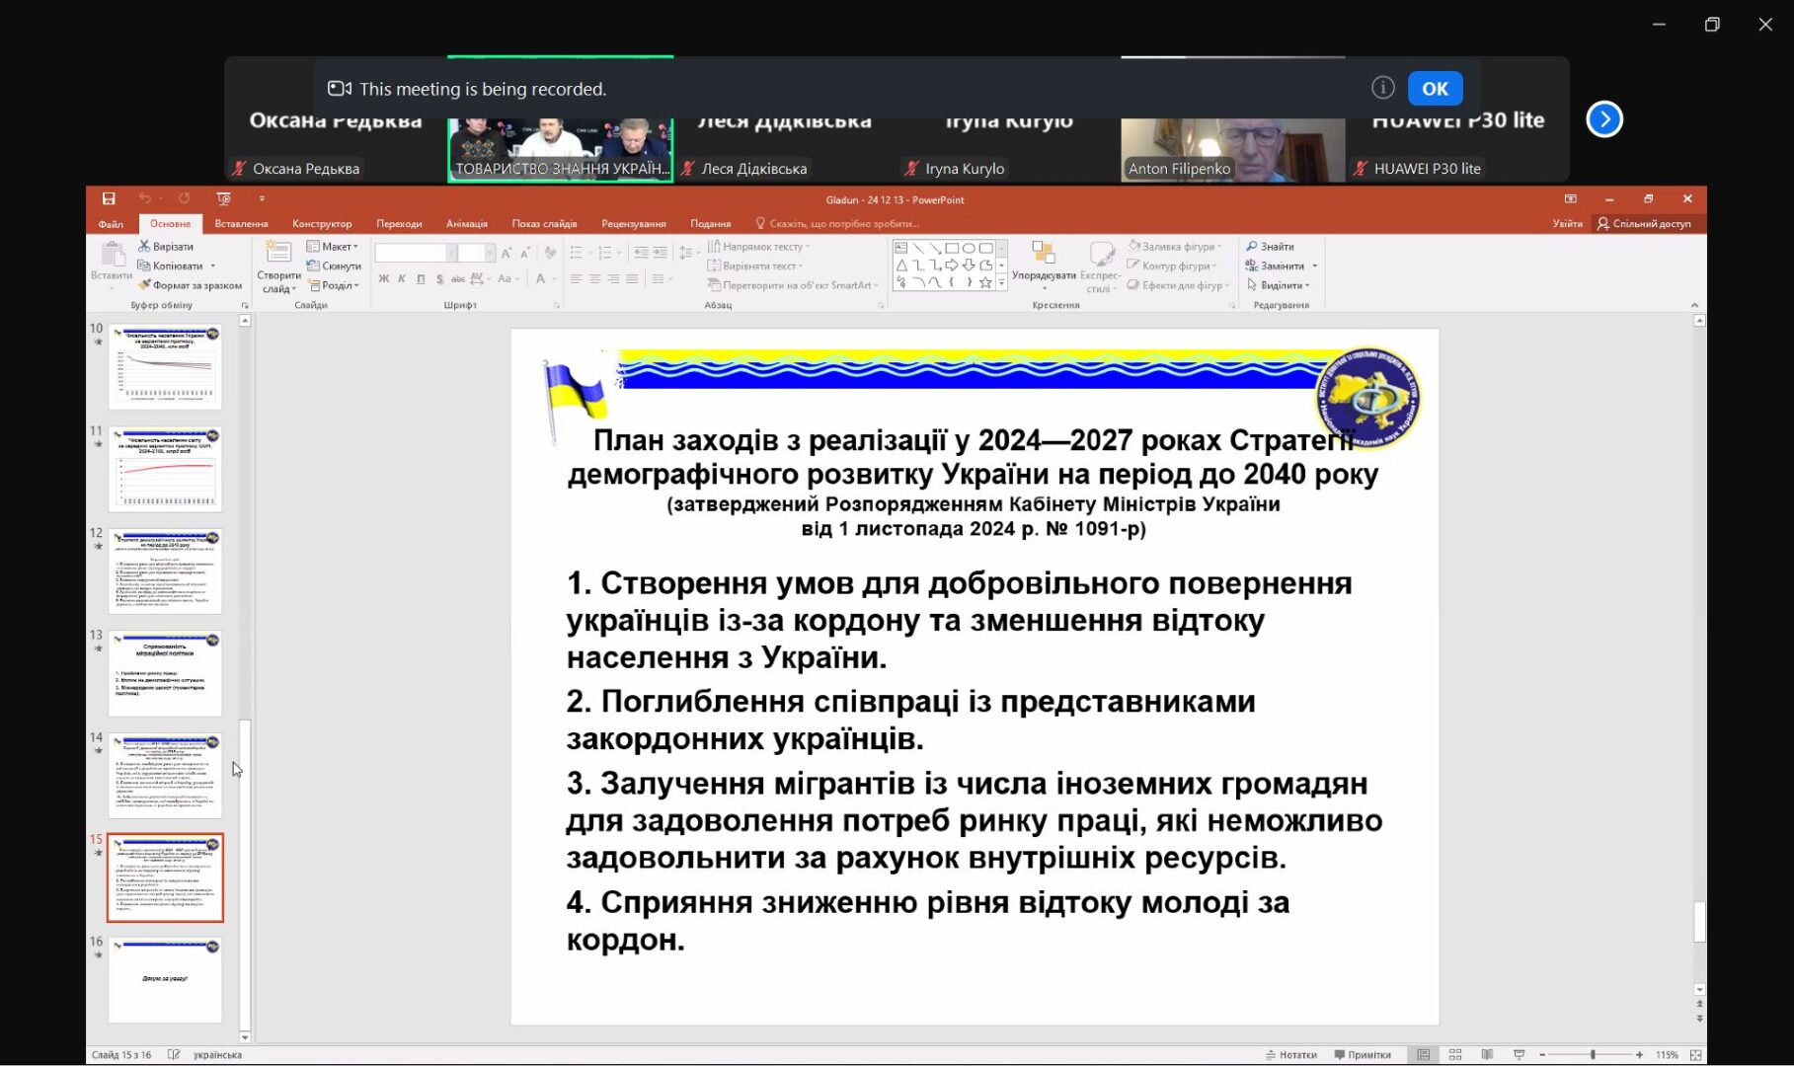Switch to slide sorter view in status bar
The width and height of the screenshot is (1794, 1066).
pos(1455,1055)
